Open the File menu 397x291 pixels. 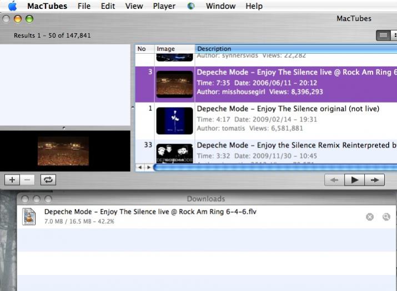[x=84, y=6]
